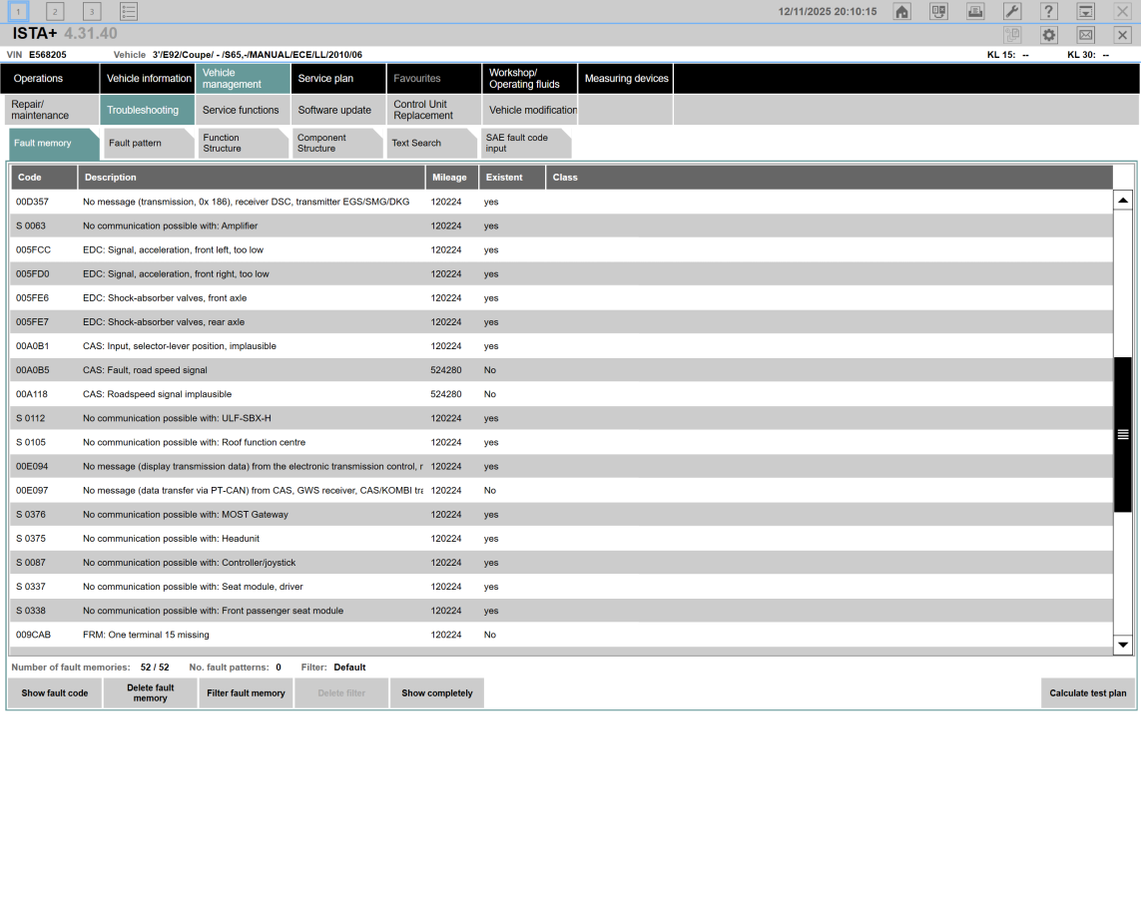The width and height of the screenshot is (1141, 898).
Task: Open the wrench settings icon
Action: (1011, 12)
